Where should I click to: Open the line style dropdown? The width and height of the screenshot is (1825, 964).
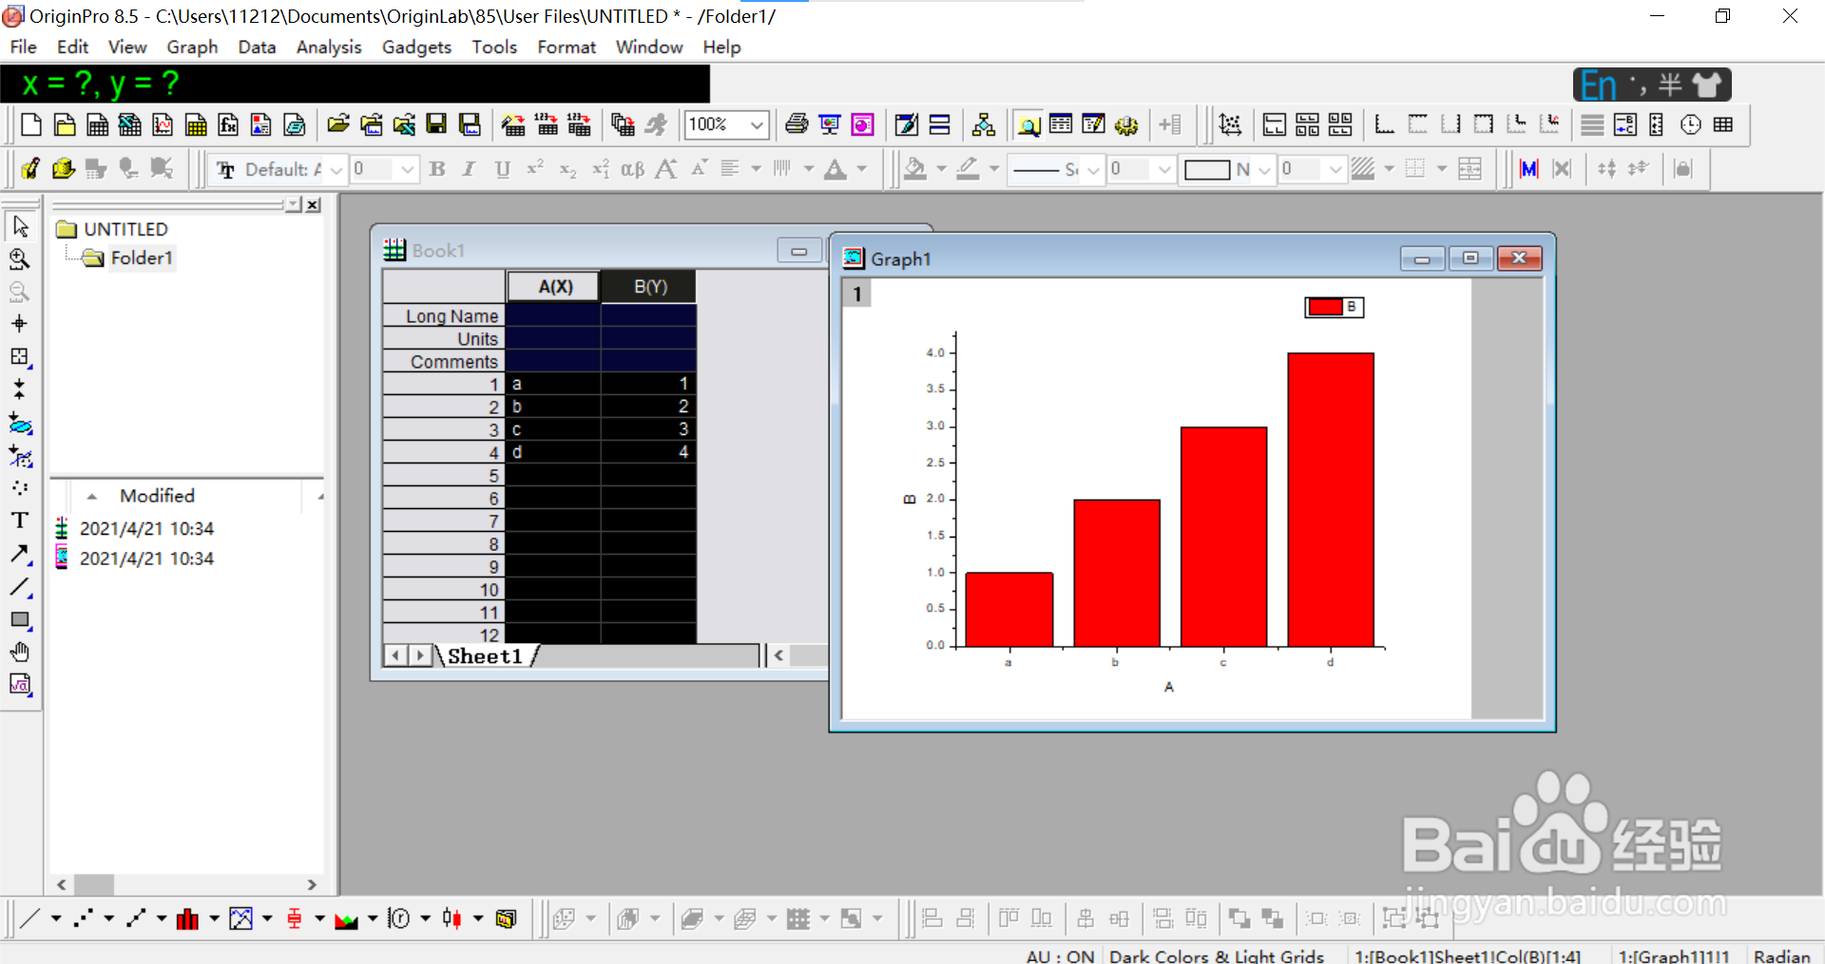pos(1093,169)
